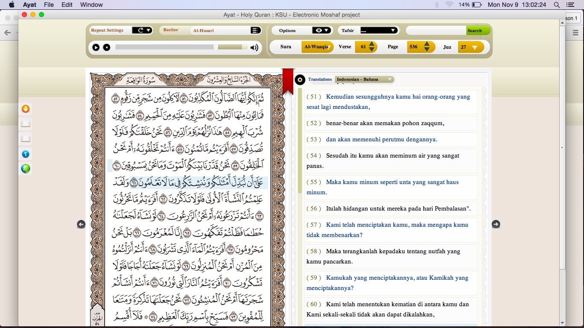The image size is (584, 328).
Task: Click the gear icon beside Translations
Action: coord(299,79)
